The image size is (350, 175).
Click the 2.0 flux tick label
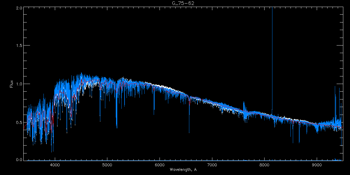point(19,8)
